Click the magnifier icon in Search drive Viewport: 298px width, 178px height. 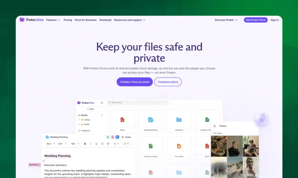click(109, 102)
